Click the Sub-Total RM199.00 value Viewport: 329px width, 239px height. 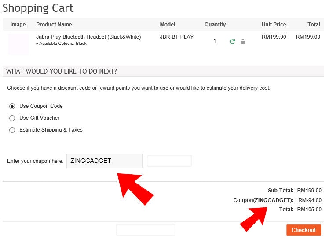(309, 191)
